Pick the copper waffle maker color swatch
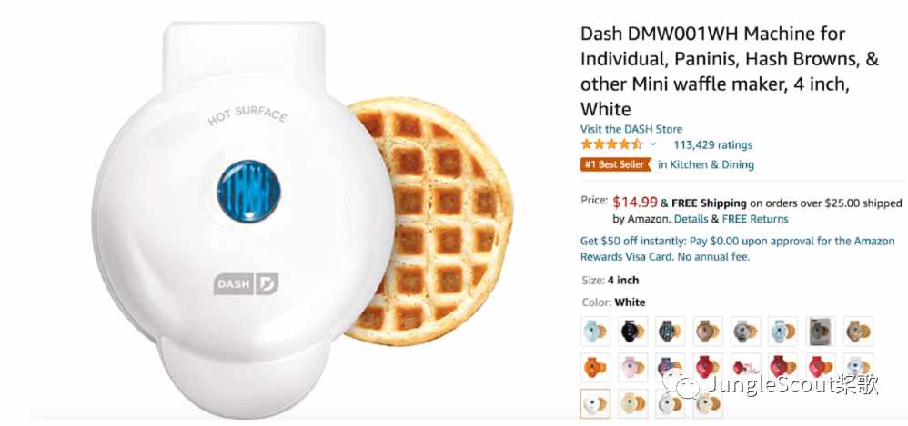908x426 pixels. pyautogui.click(x=708, y=332)
